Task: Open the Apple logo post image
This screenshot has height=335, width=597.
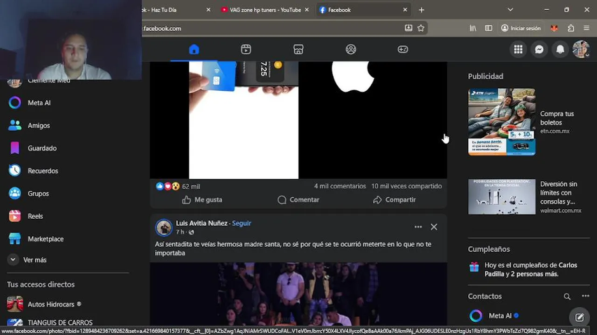Action: [x=373, y=120]
